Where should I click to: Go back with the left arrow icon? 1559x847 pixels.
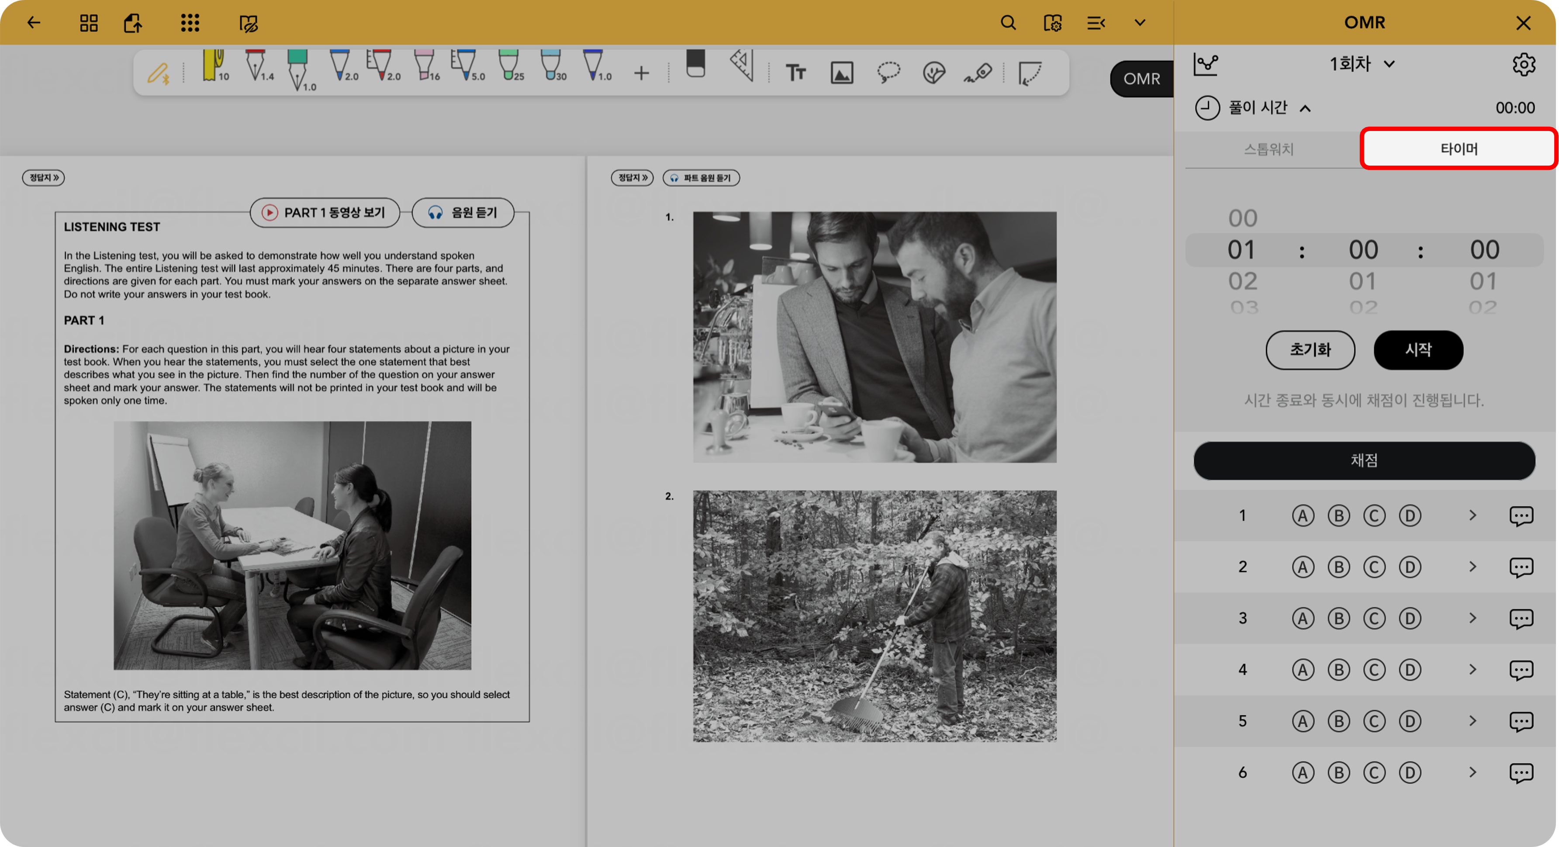pyautogui.click(x=34, y=23)
